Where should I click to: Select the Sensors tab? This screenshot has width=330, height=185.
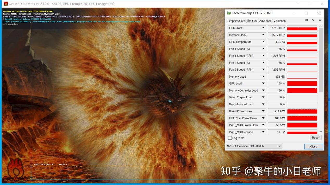(252, 20)
